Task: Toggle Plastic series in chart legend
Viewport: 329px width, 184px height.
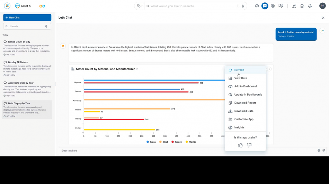Action: [x=190, y=142]
